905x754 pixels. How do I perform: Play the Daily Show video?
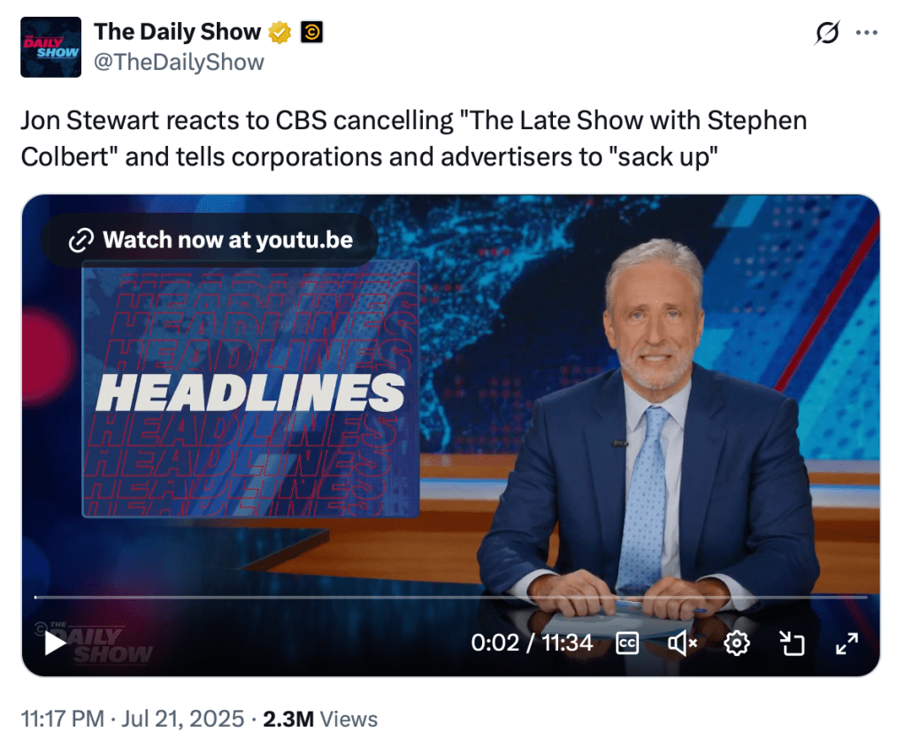(55, 644)
